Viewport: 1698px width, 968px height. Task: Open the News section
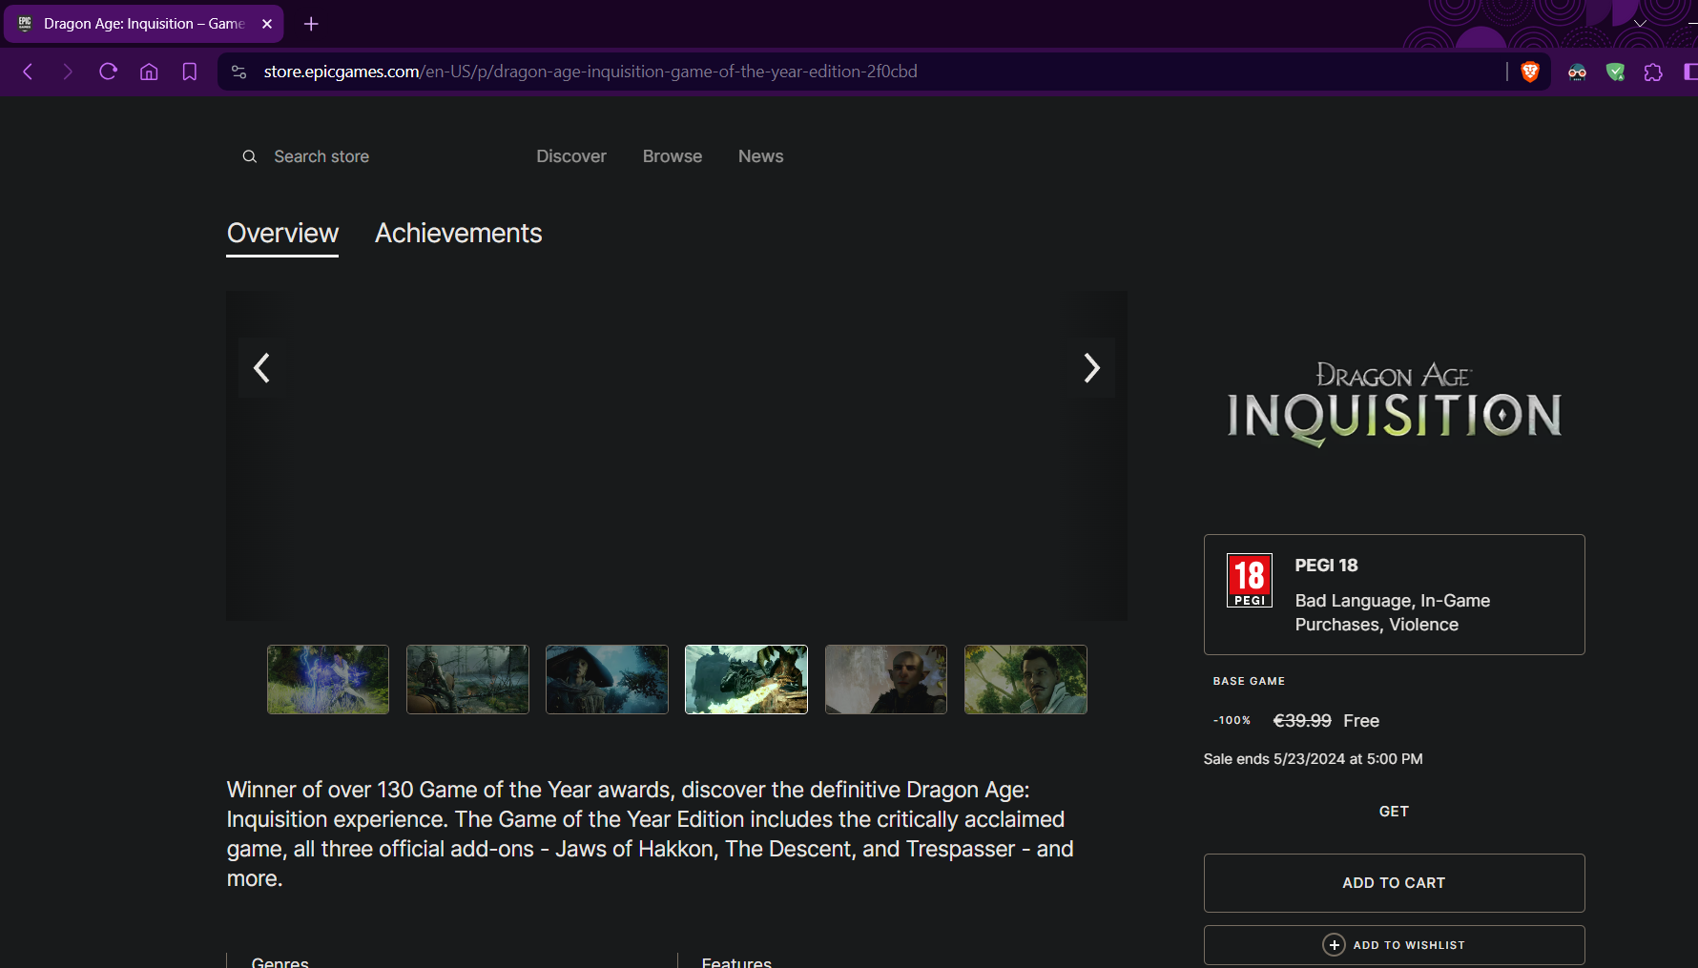coord(760,156)
